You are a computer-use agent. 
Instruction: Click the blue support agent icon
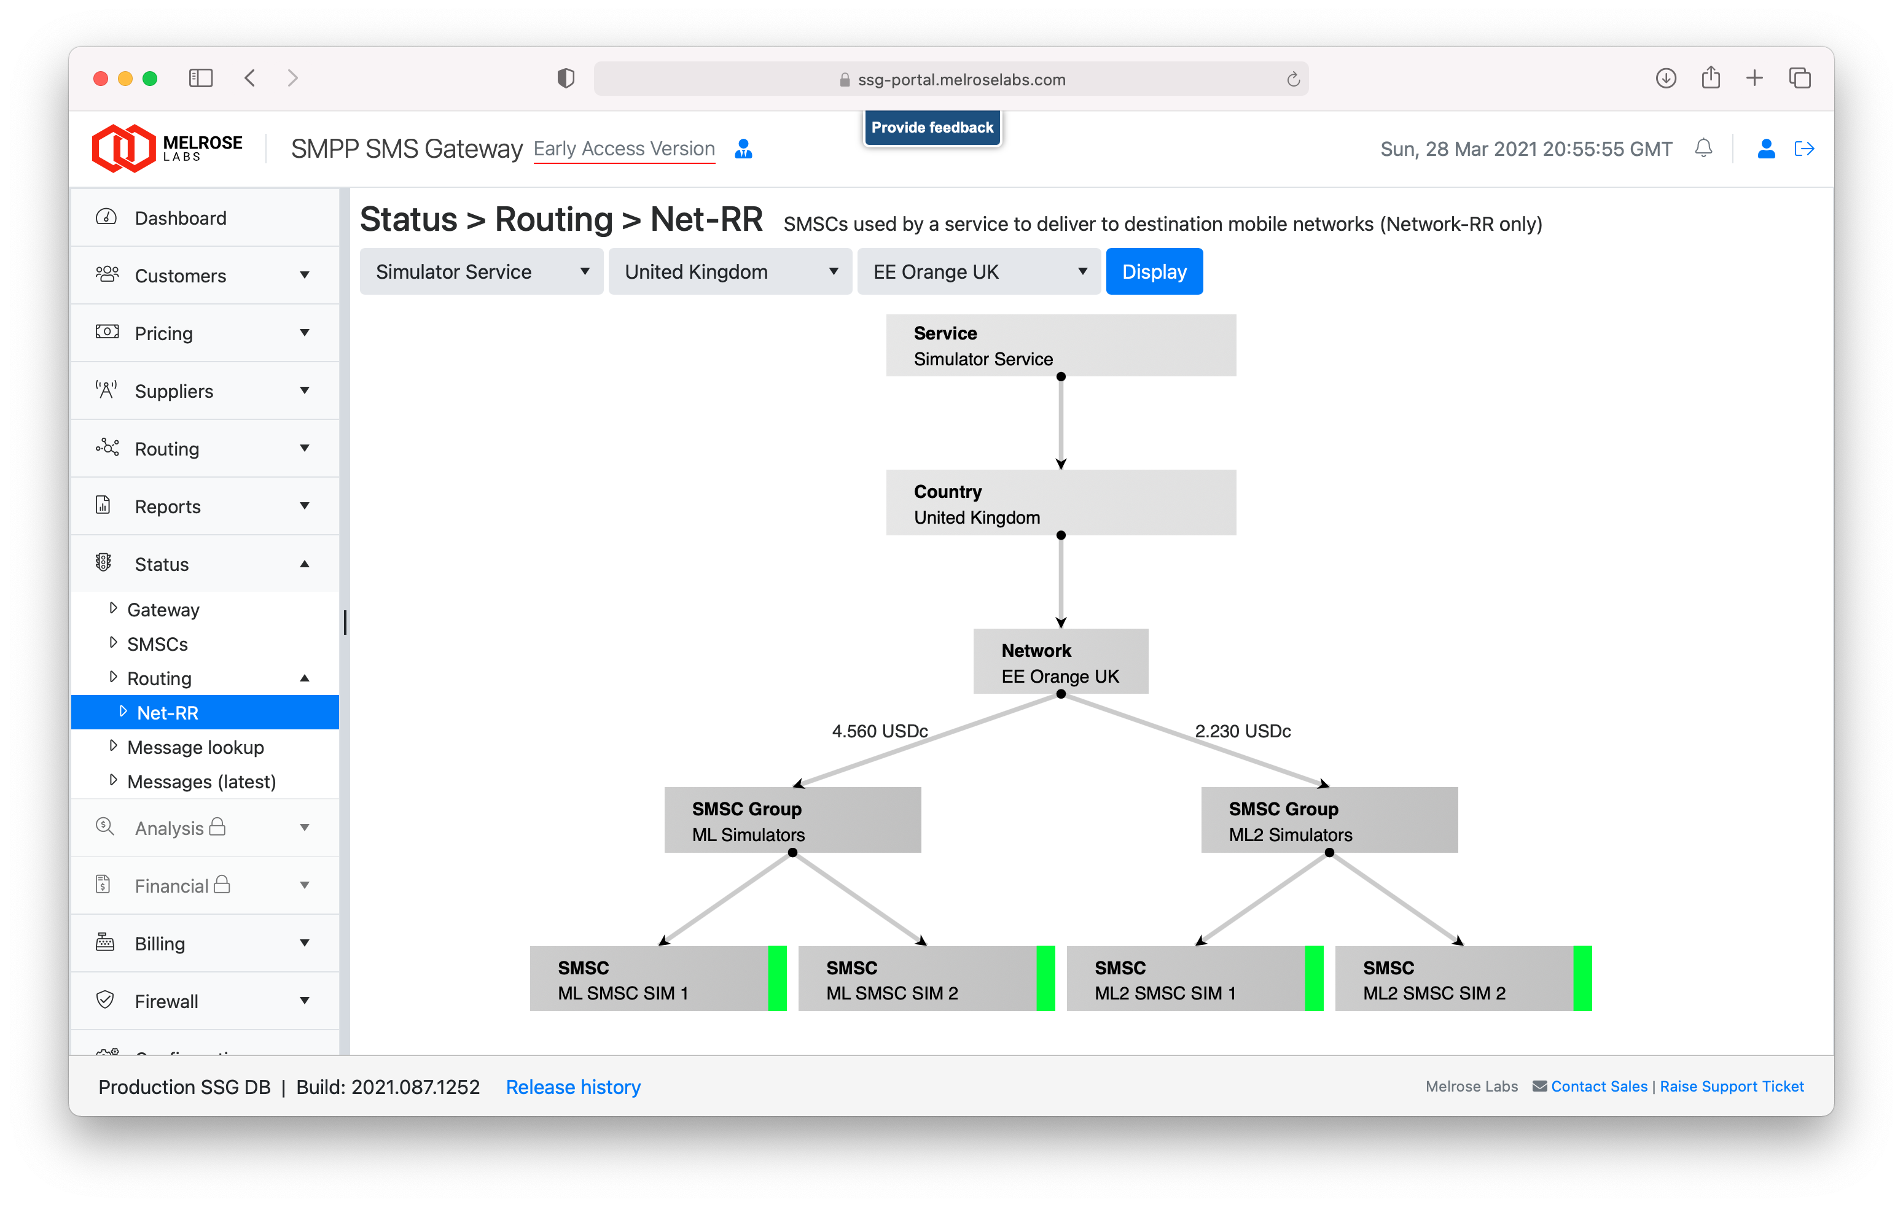[743, 149]
